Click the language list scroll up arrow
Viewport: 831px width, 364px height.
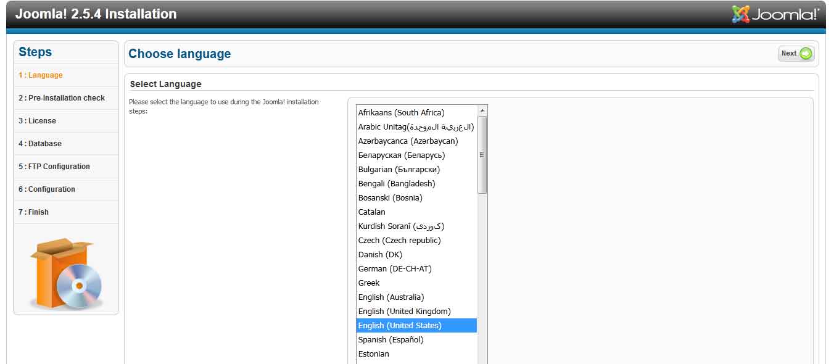point(482,110)
